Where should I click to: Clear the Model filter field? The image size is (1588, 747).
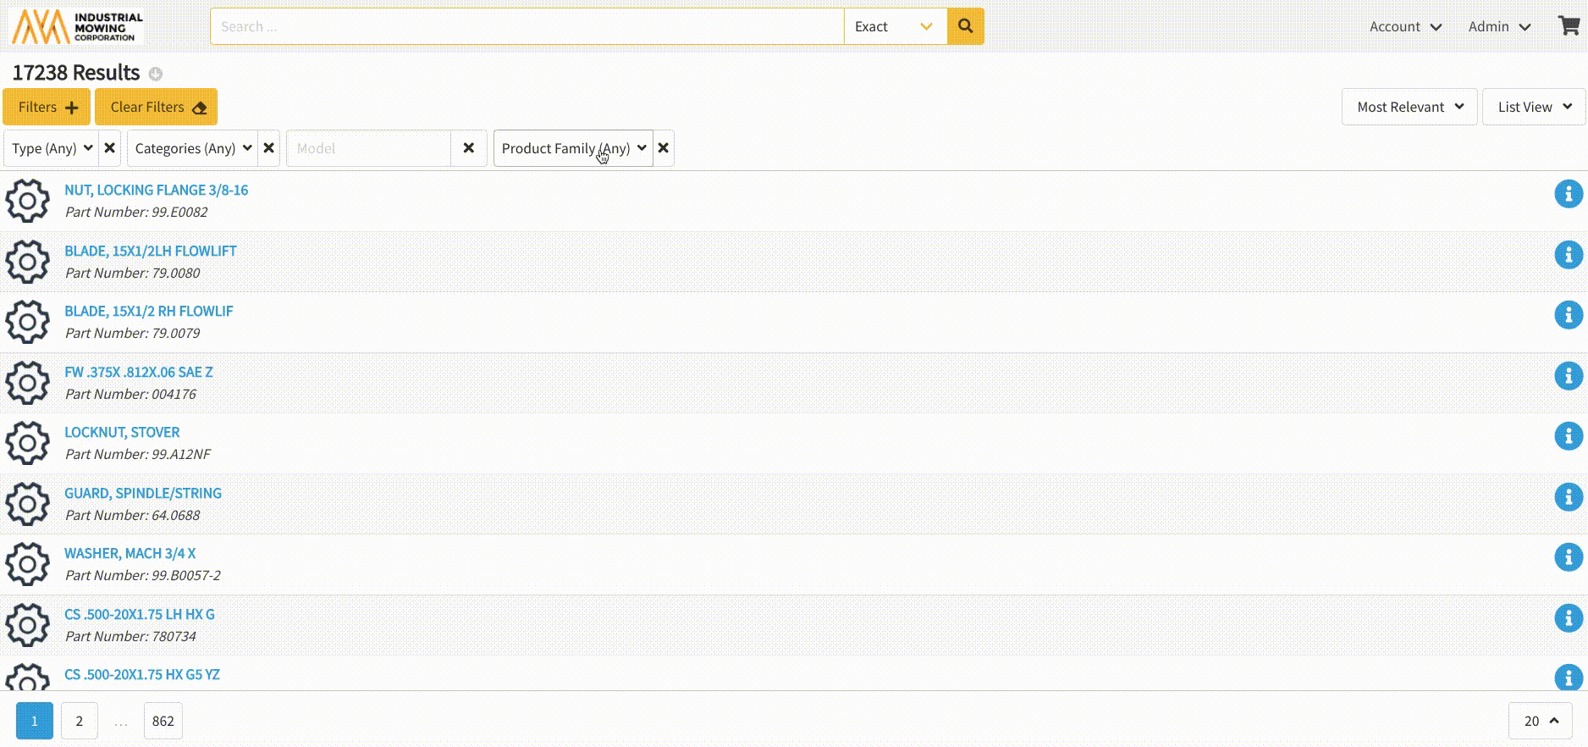point(469,148)
